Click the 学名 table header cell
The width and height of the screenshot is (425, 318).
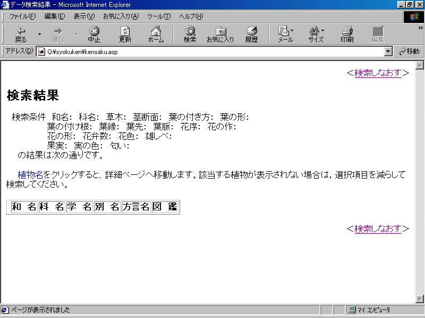[x=80, y=207]
